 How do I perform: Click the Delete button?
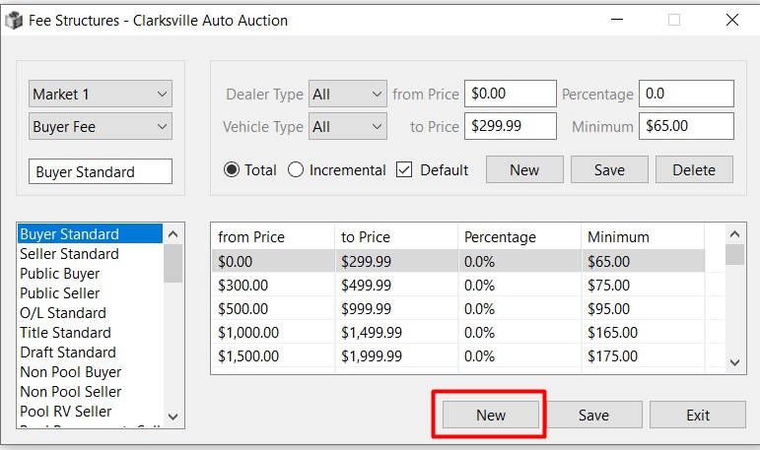pyautogui.click(x=694, y=169)
